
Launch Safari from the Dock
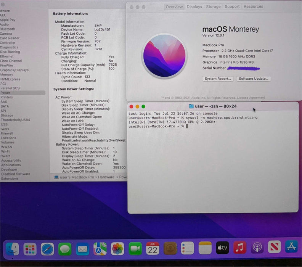pos(47,249)
